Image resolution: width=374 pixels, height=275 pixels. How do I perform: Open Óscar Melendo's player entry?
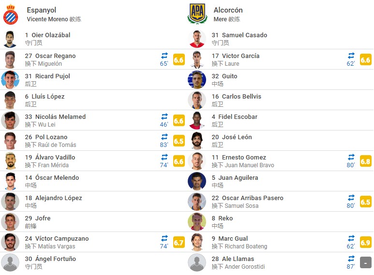52,177
